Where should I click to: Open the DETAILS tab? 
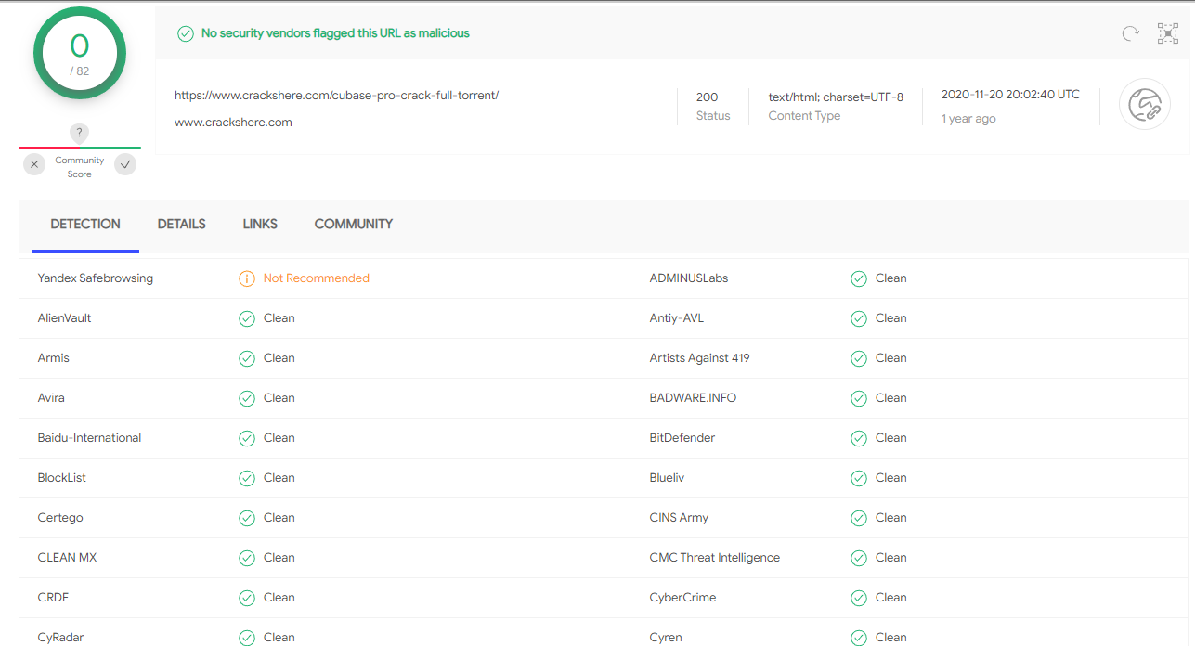coord(182,224)
